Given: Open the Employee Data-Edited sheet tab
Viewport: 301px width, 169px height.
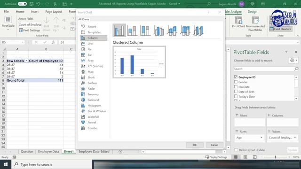Looking at the screenshot, I should (94, 152).
